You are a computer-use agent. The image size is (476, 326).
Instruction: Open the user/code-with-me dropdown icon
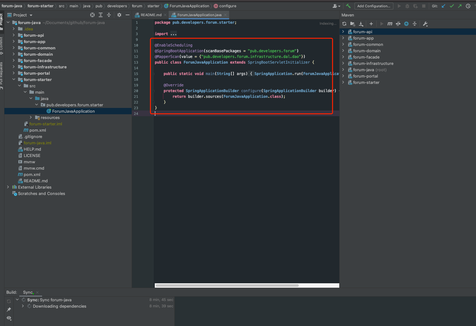click(336, 6)
